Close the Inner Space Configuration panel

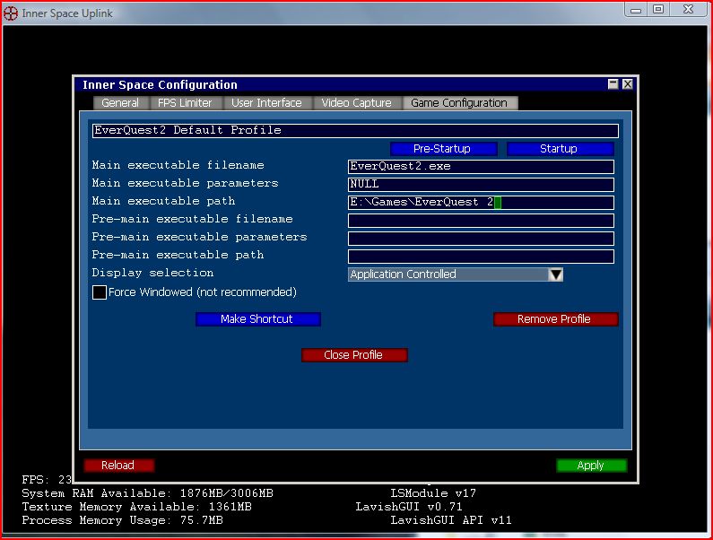pos(627,84)
